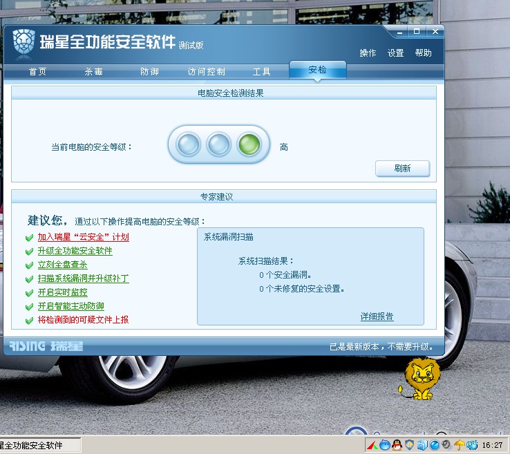Click the green security level light

point(248,144)
